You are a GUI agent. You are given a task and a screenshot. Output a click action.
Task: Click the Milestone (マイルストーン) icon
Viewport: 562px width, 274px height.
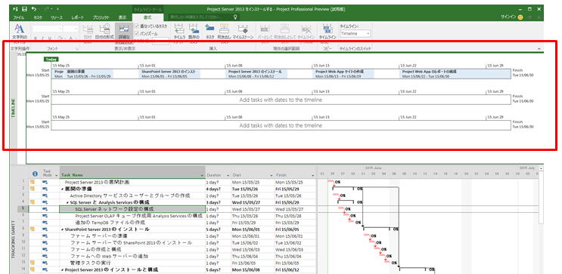tap(243, 29)
